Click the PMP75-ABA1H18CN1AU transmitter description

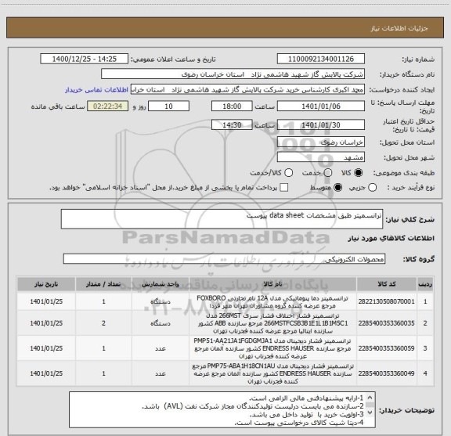point(272,373)
